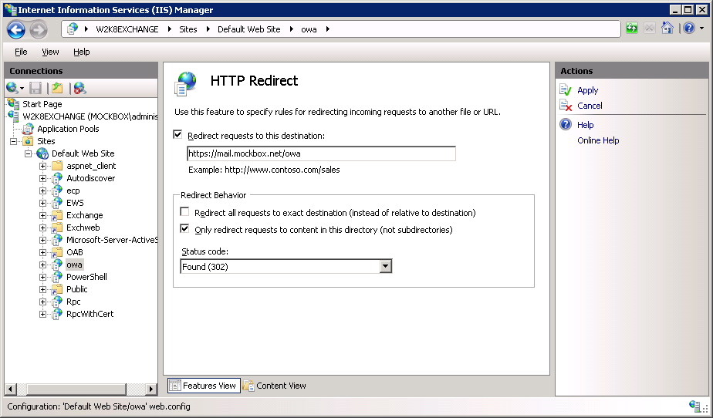Click the Home icon in address bar
The width and height of the screenshot is (713, 418).
point(667,29)
